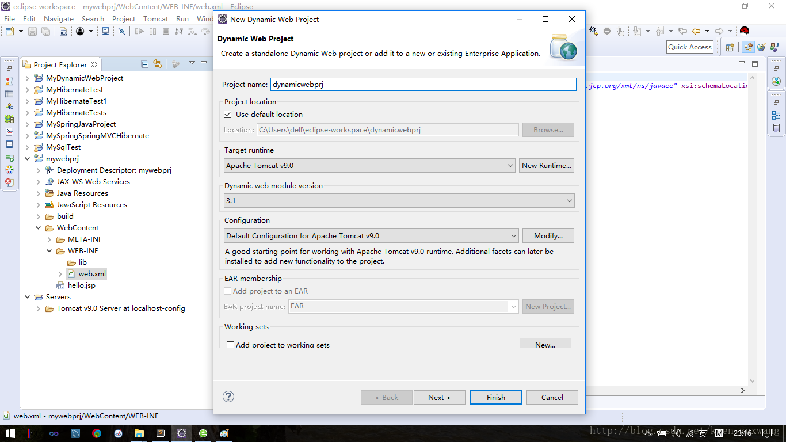Click the help question mark icon
This screenshot has height=442, width=786.
point(228,397)
